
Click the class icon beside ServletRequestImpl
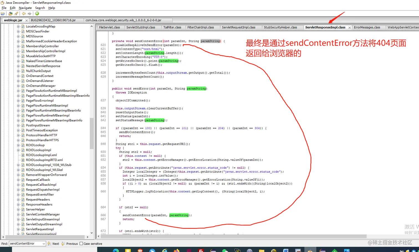[23, 229]
